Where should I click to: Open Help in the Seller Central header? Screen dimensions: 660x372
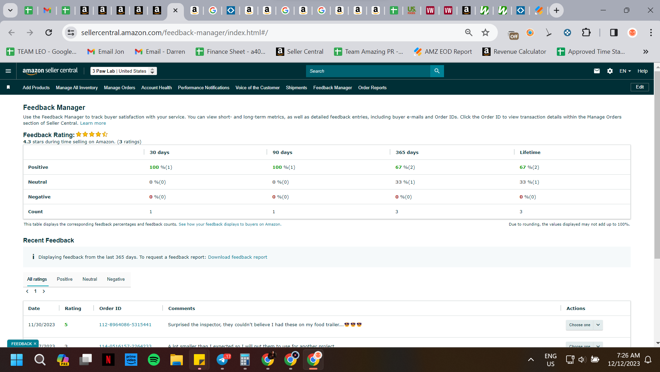[642, 71]
